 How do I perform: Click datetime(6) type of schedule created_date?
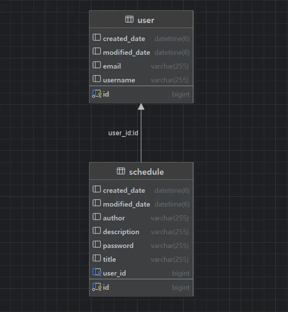point(172,190)
